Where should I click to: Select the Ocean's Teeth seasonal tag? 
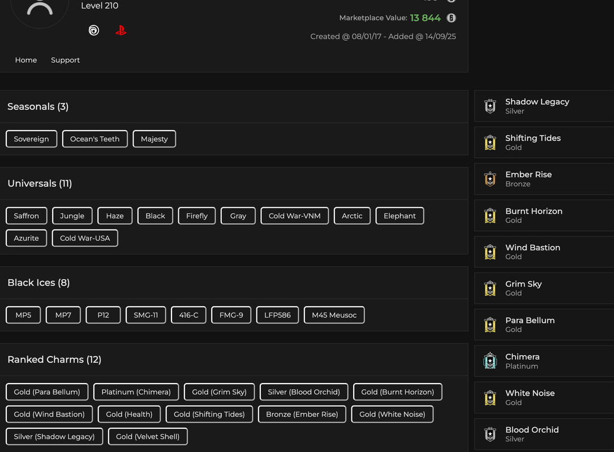95,139
